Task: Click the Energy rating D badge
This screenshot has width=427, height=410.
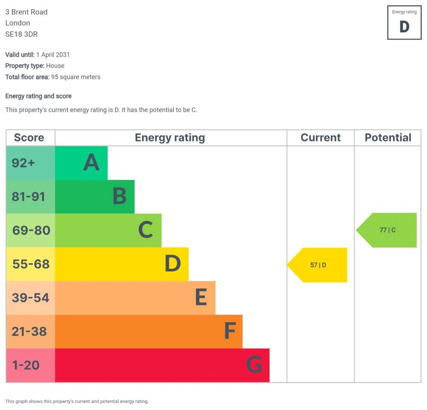Action: coord(404,23)
